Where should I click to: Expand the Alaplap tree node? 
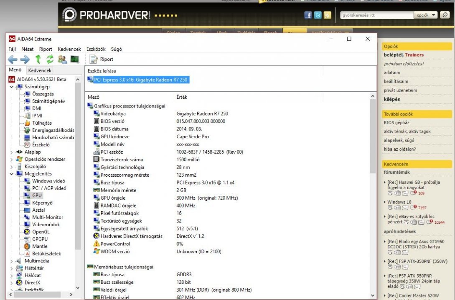[x=11, y=152]
